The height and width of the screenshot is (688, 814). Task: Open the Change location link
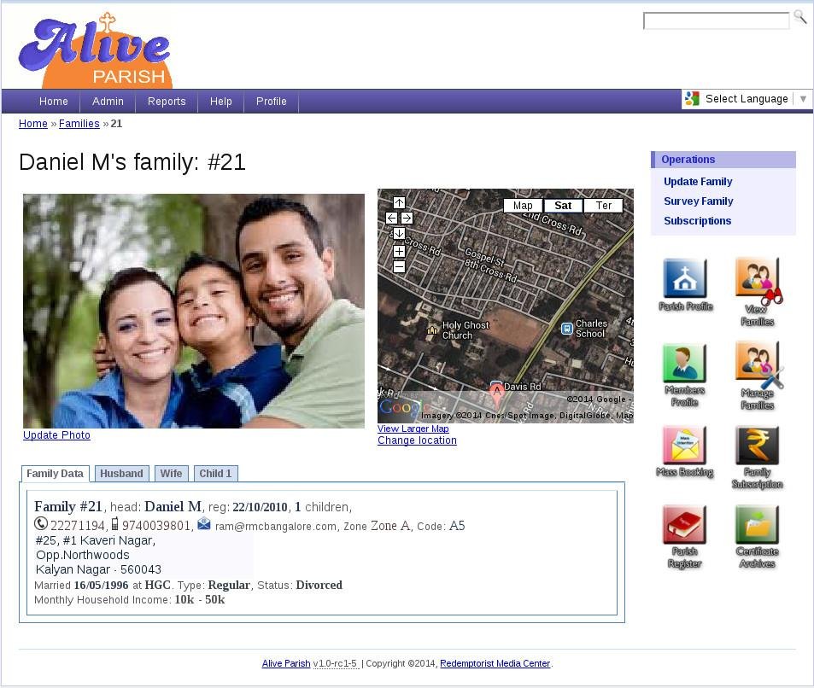pos(416,440)
